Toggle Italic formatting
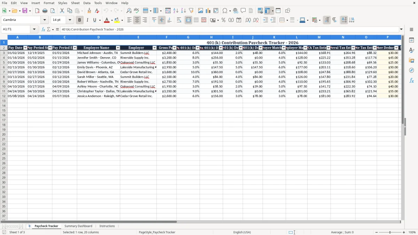418x235 pixels. tap(87, 20)
